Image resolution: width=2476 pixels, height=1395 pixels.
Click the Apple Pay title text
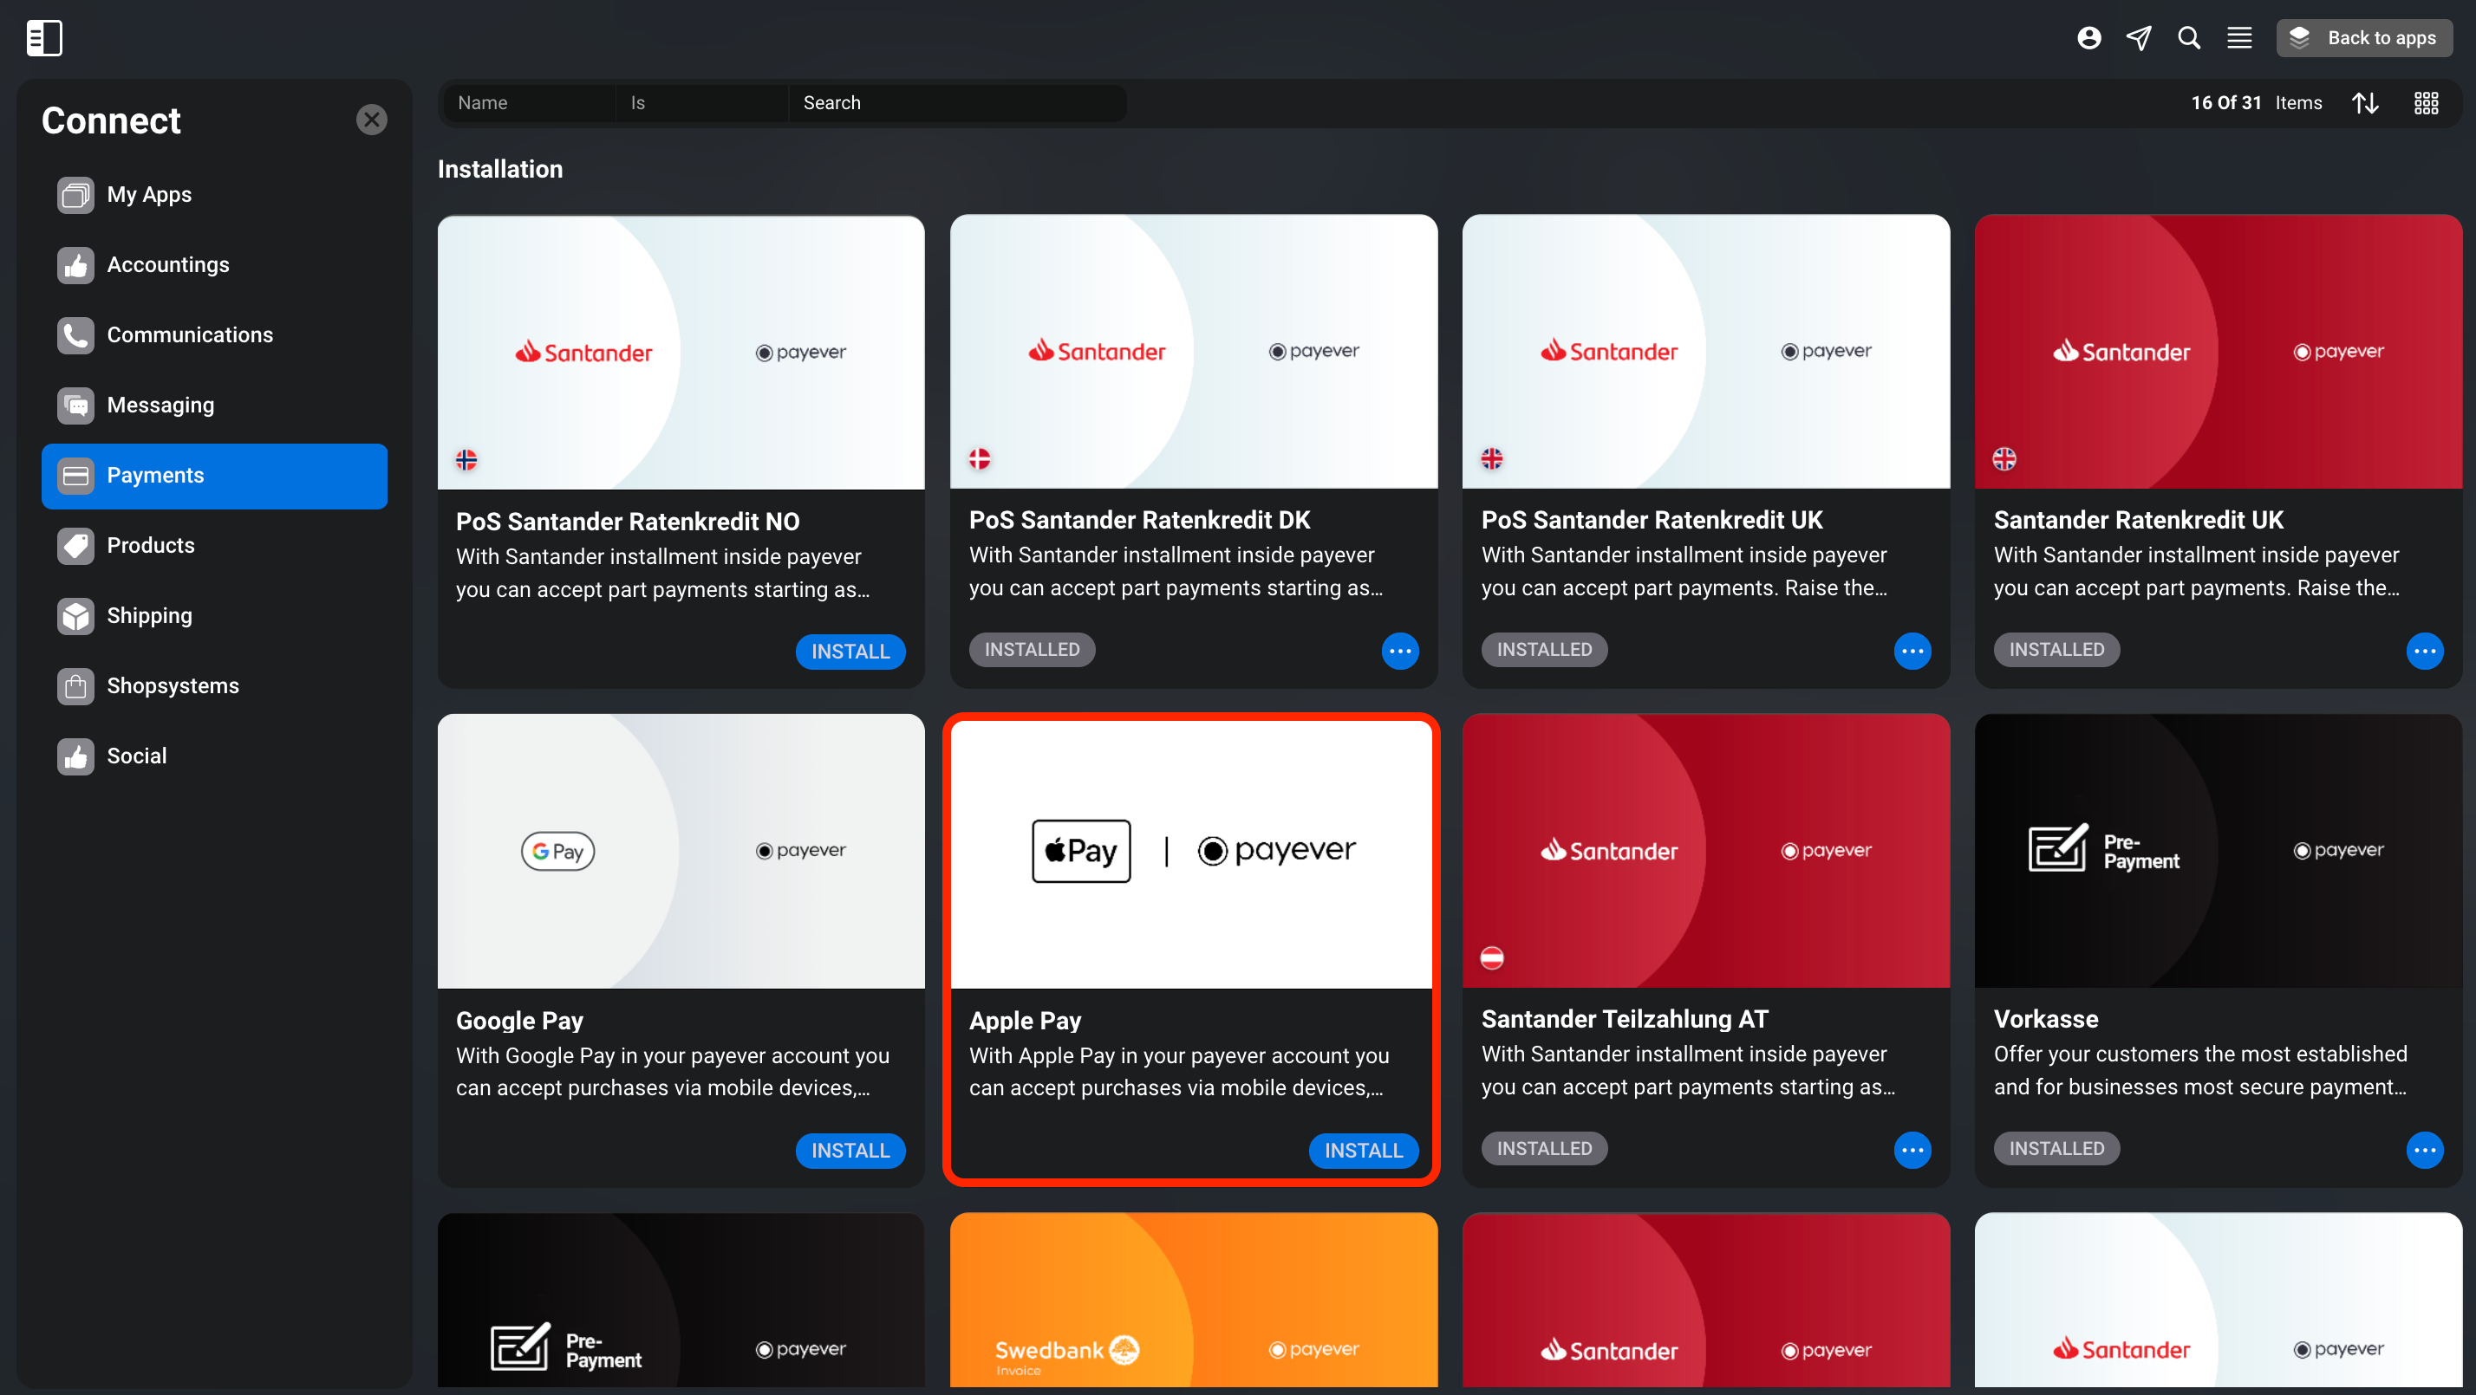pos(1025,1021)
